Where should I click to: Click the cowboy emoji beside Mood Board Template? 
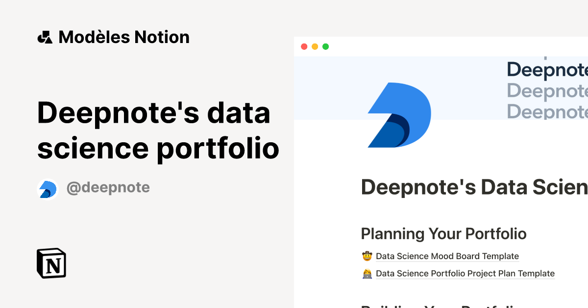tap(366, 256)
